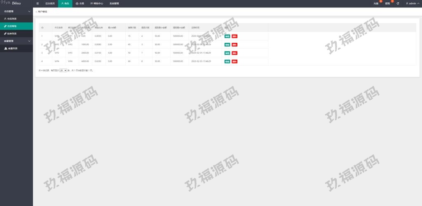
Task: Open the 提现 notification badge item
Action: [387, 3]
